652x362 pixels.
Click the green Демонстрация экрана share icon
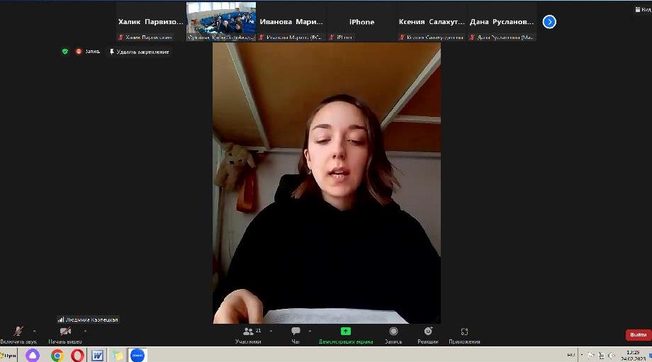click(x=345, y=331)
